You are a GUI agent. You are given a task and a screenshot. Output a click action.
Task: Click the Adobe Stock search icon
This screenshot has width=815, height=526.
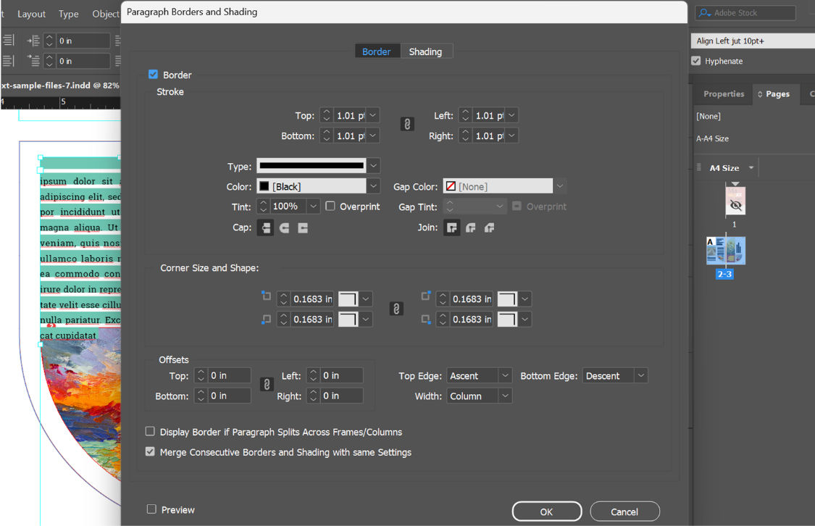[x=705, y=13]
